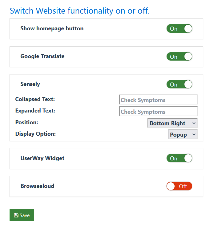
Task: Click the 'Collapsed Text:' field label
Action: [35, 99]
